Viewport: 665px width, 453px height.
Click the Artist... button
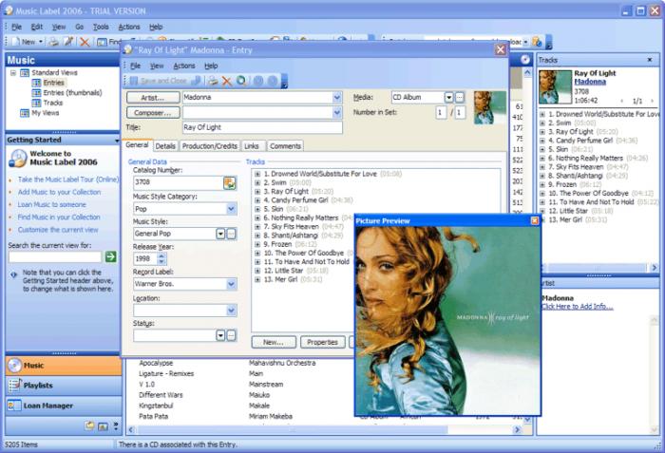(153, 98)
